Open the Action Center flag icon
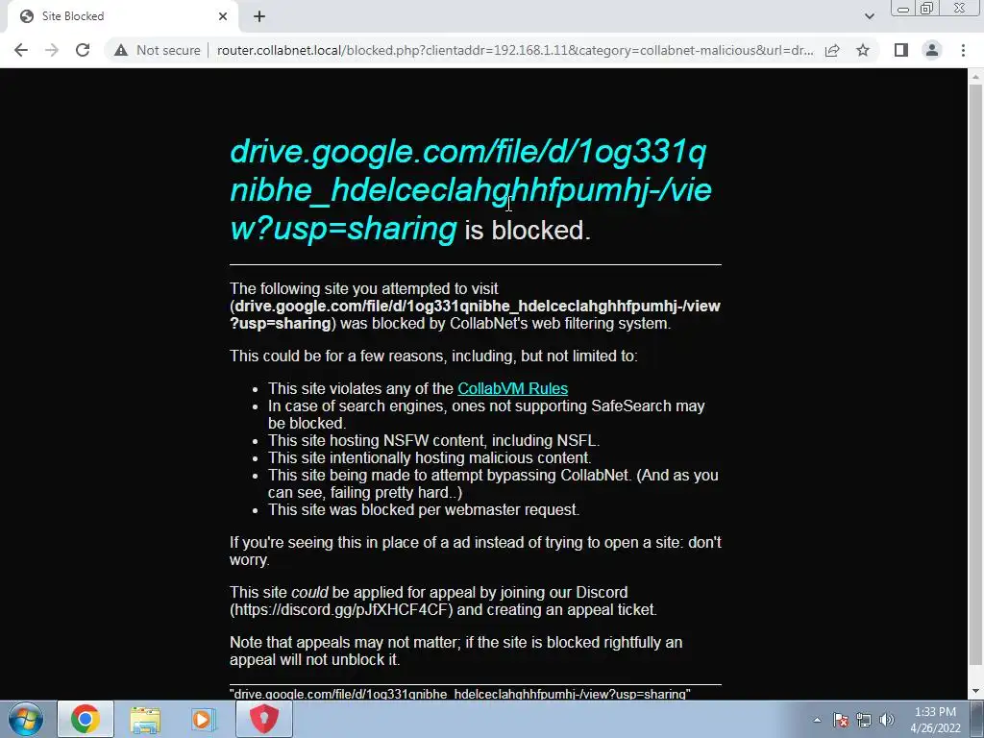Image resolution: width=984 pixels, height=738 pixels. pyautogui.click(x=841, y=720)
